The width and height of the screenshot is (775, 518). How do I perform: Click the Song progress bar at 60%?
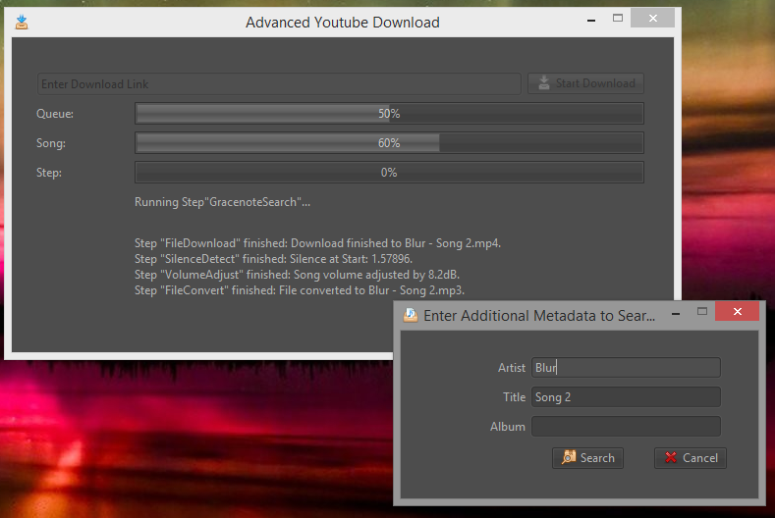click(x=389, y=143)
